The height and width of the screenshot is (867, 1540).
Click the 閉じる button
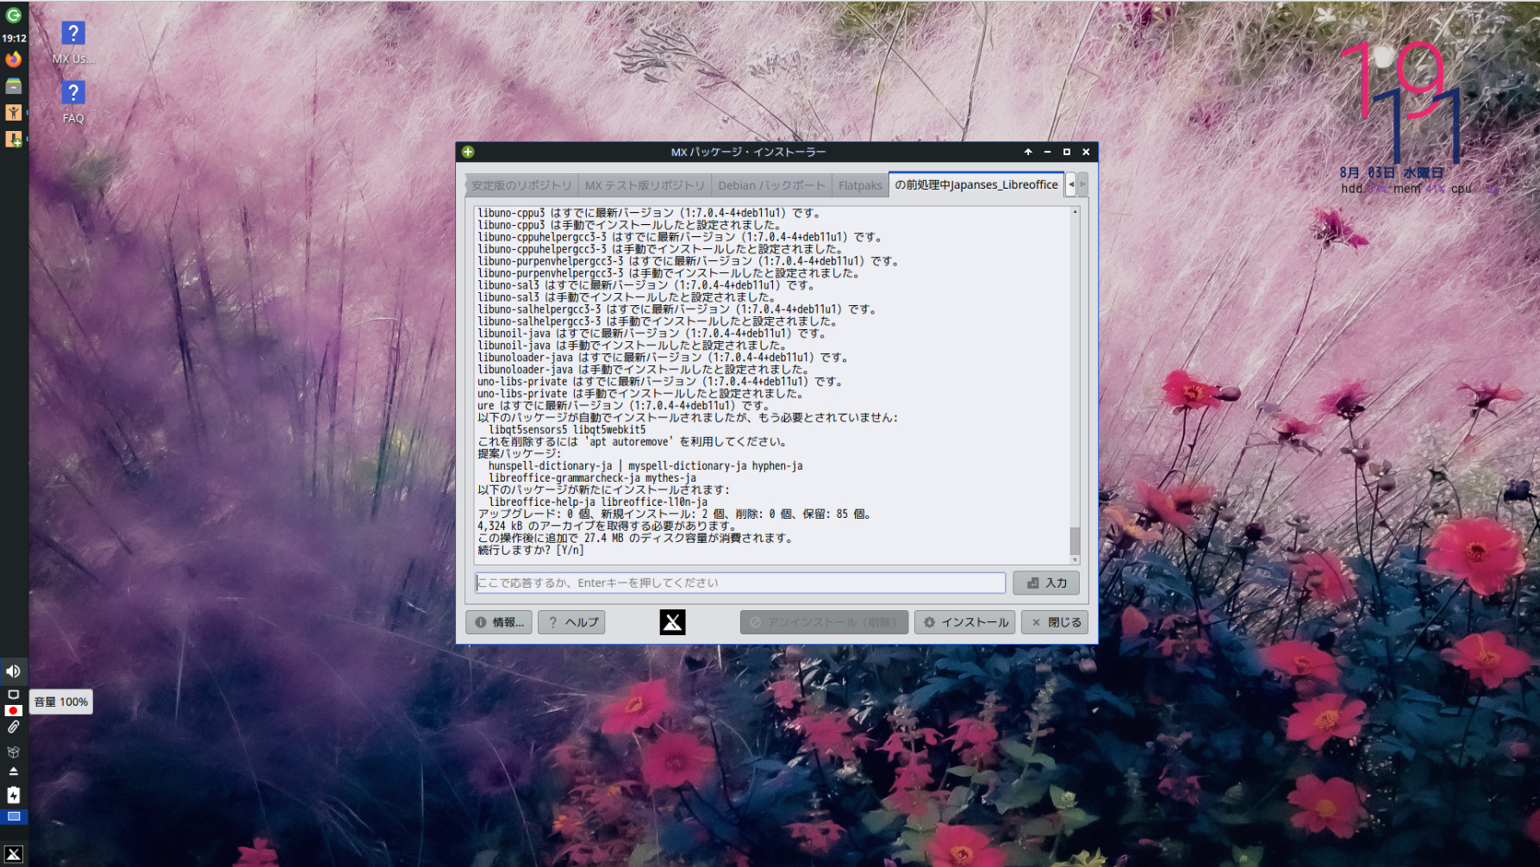[1055, 622]
